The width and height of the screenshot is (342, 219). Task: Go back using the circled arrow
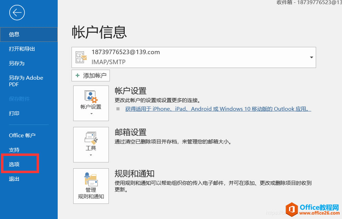tap(17, 13)
